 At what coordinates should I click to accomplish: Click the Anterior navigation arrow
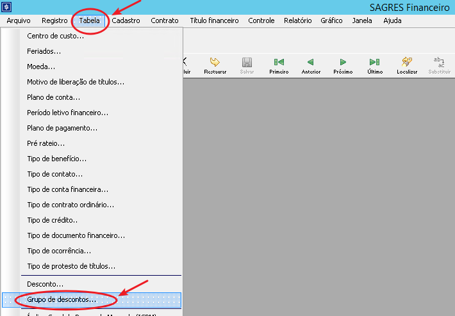[310, 63]
